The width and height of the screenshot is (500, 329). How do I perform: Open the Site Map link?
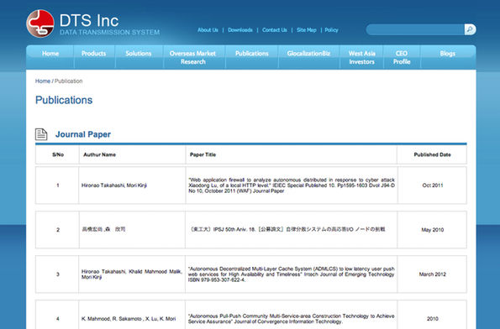coord(307,30)
